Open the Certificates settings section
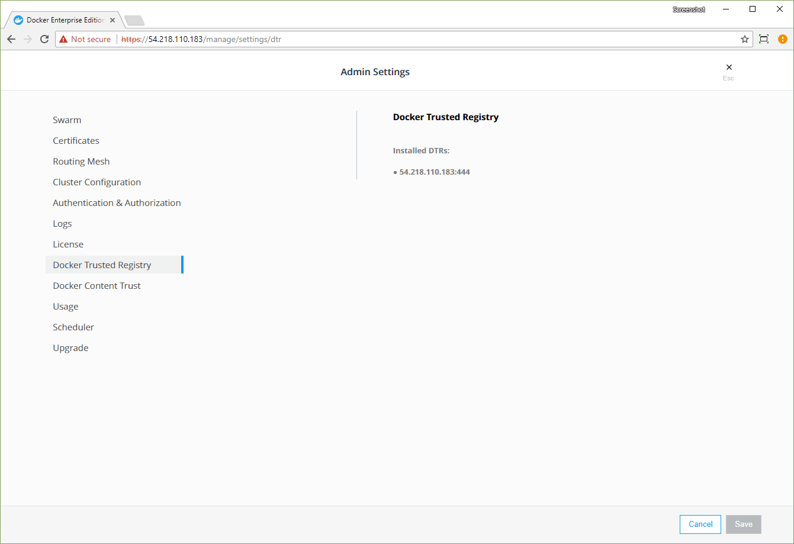The image size is (794, 544). pyautogui.click(x=76, y=141)
